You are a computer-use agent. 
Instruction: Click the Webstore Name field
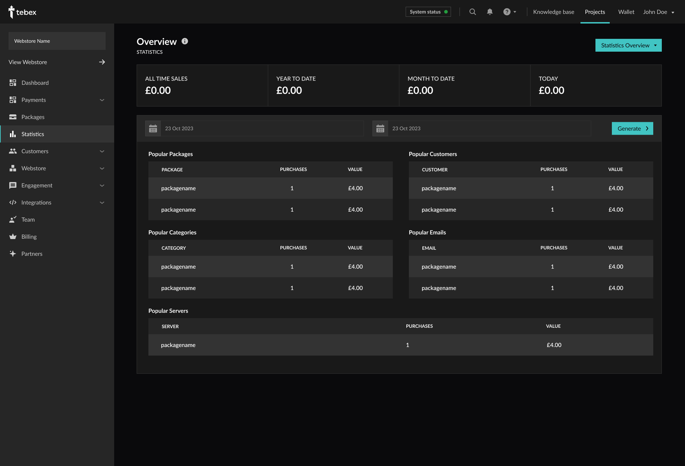(x=57, y=41)
